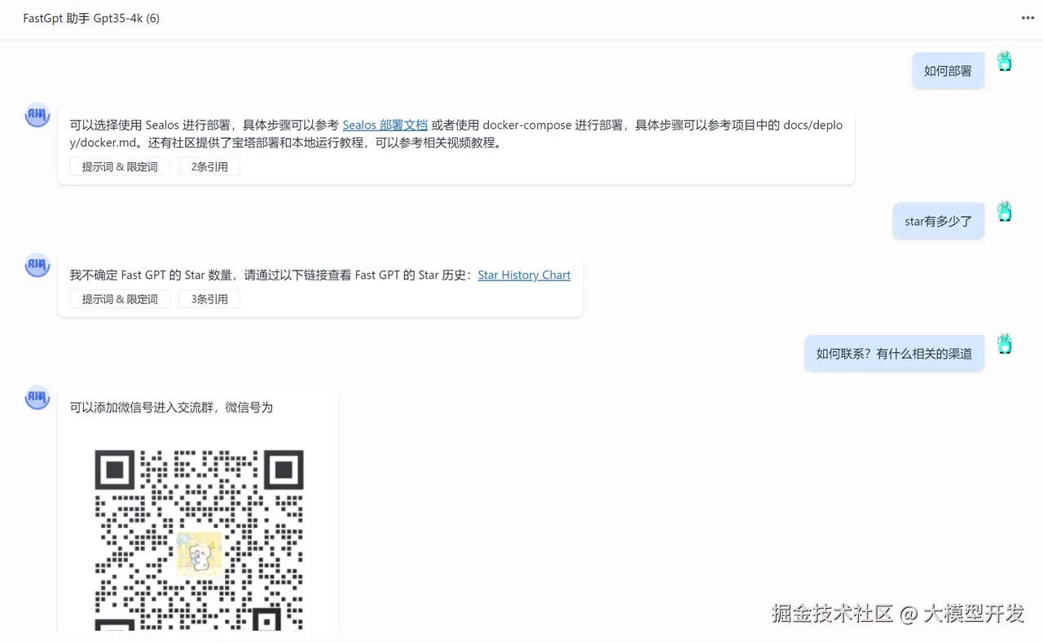Select the 如何联系 message bubble
The image size is (1043, 643).
894,353
